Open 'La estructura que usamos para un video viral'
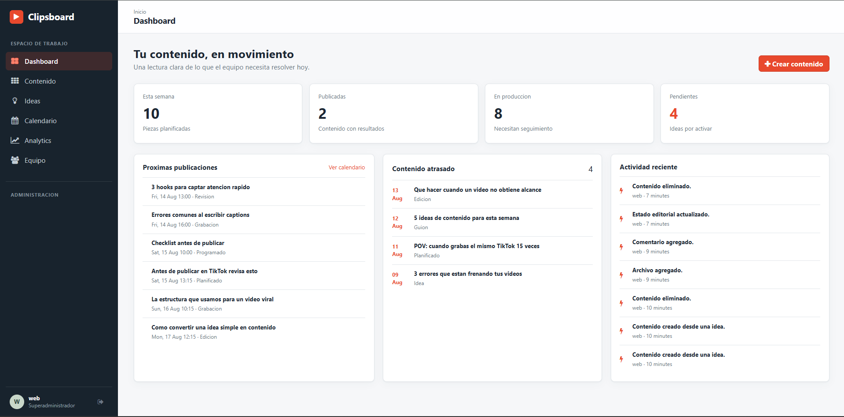844x417 pixels. 254,304
